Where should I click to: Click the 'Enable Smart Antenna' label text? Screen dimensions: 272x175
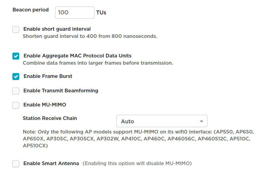coord(51,163)
